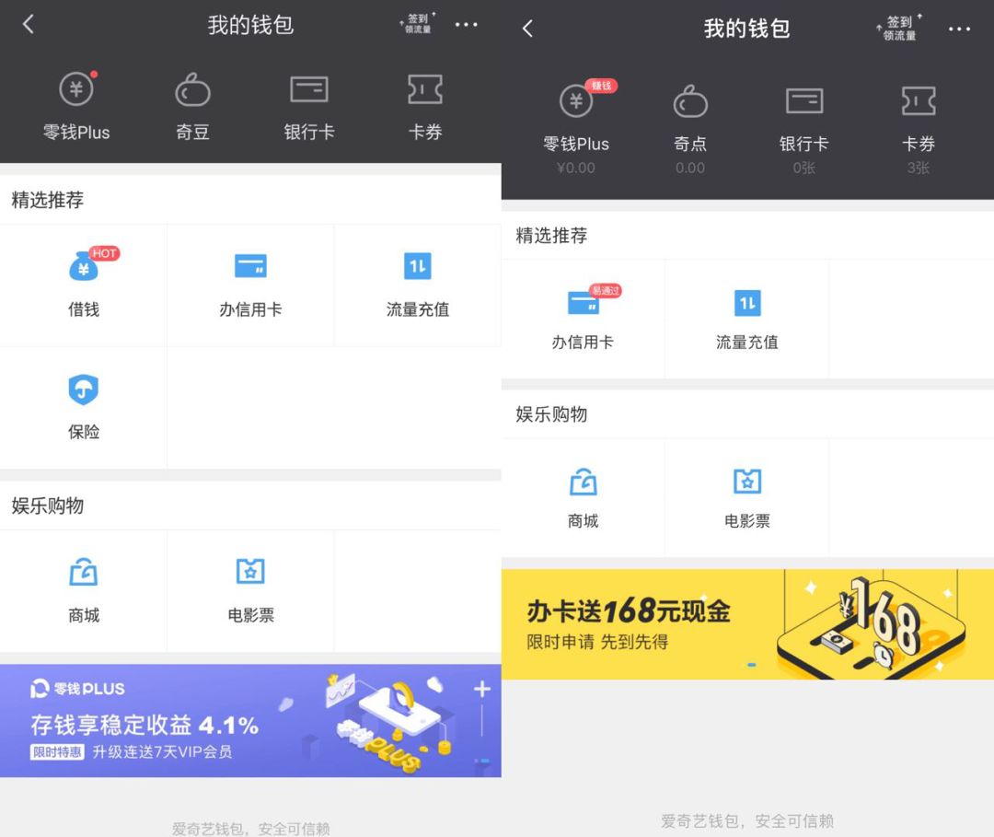Tap 限时特惠 tag on purple banner

(57, 752)
